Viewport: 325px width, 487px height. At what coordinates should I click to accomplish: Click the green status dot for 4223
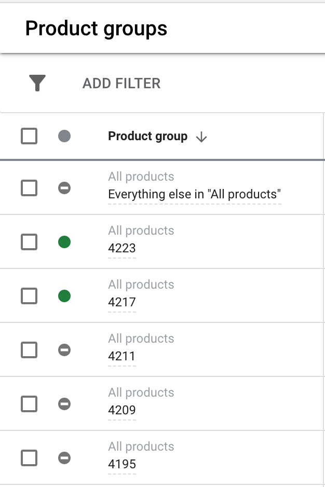[64, 242]
